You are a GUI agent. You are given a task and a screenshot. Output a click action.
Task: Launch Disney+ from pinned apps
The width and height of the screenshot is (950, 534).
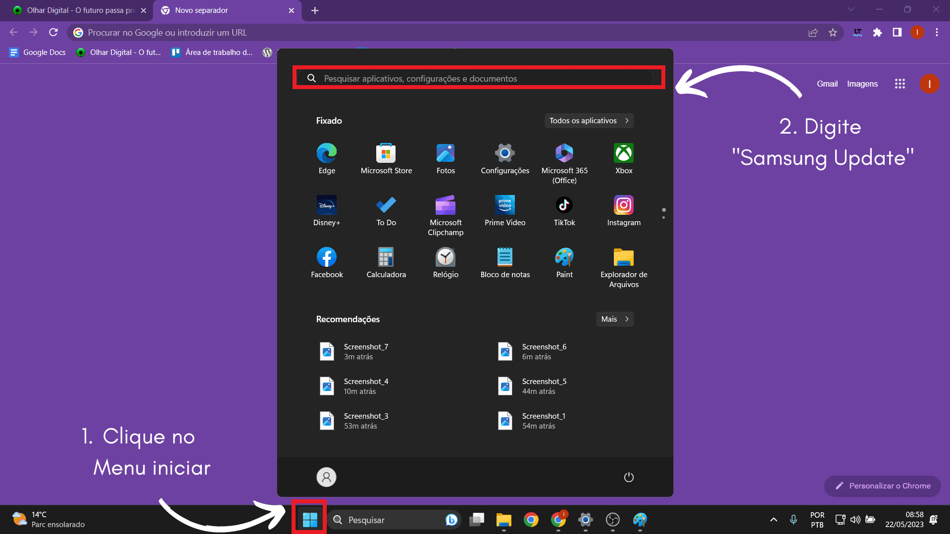pos(327,211)
